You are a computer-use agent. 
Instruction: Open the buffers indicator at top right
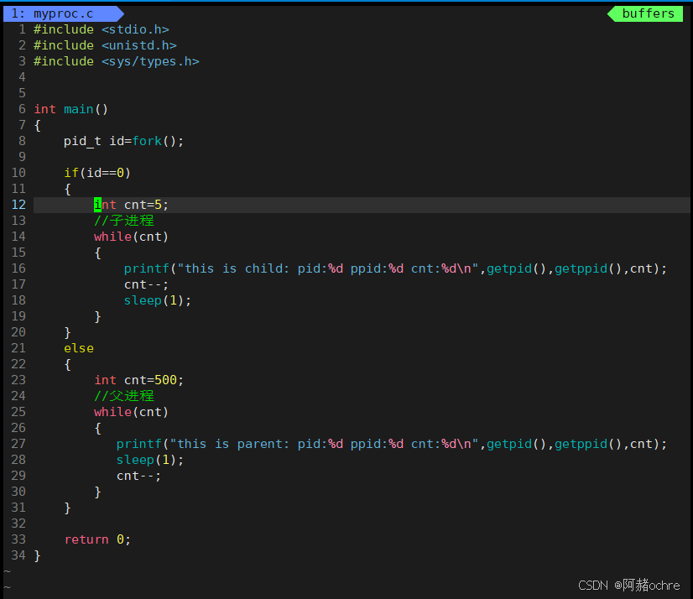pos(645,13)
